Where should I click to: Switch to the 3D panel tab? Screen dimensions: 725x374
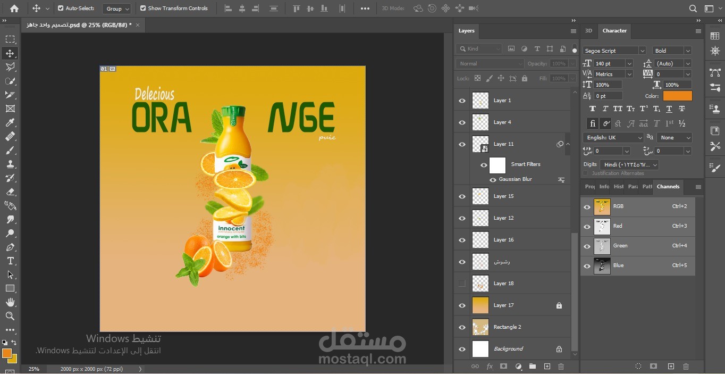[588, 31]
